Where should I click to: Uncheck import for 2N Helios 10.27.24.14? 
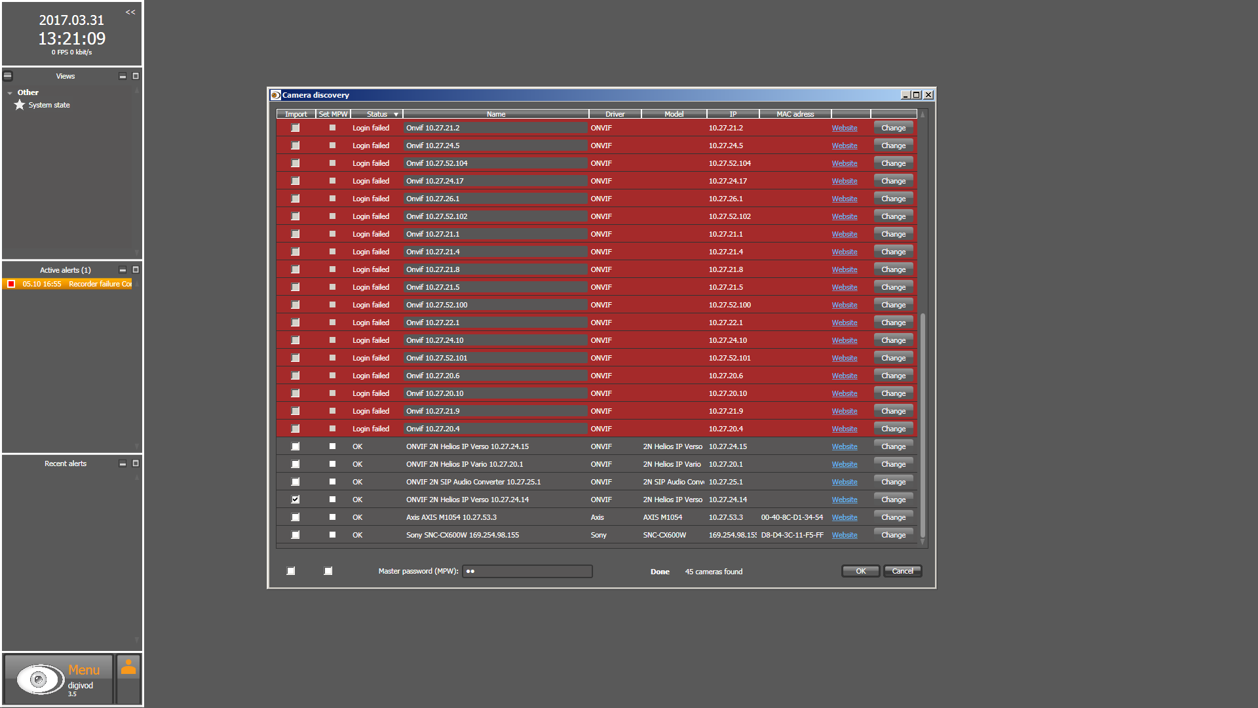point(295,500)
